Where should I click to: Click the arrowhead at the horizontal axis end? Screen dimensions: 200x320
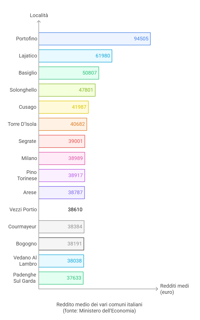(x=157, y=289)
